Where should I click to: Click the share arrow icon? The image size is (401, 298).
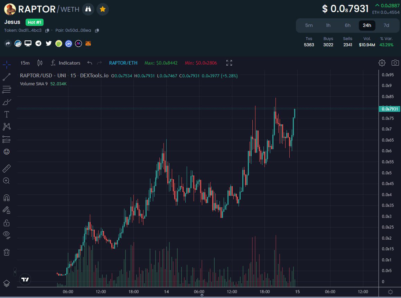8,44
